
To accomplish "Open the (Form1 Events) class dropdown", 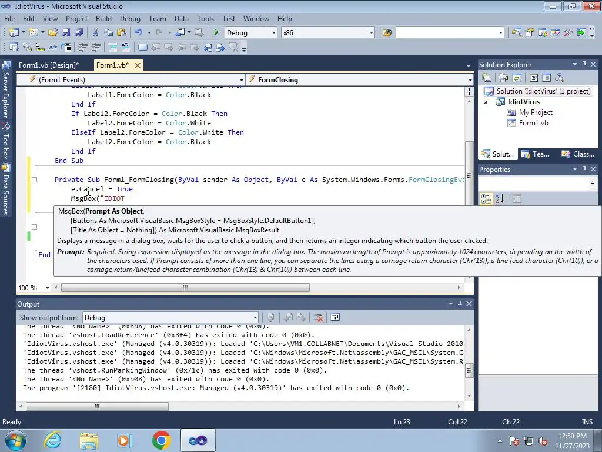I will [241, 80].
